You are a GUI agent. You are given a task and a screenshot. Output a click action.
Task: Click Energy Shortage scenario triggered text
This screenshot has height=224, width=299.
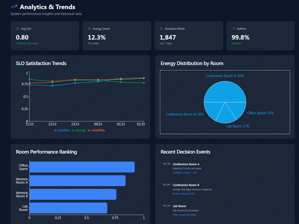(x=192, y=189)
